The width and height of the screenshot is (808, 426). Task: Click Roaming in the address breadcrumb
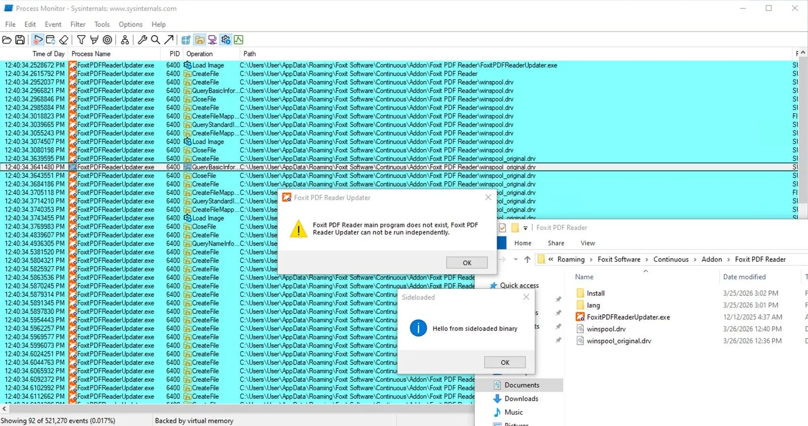click(571, 259)
